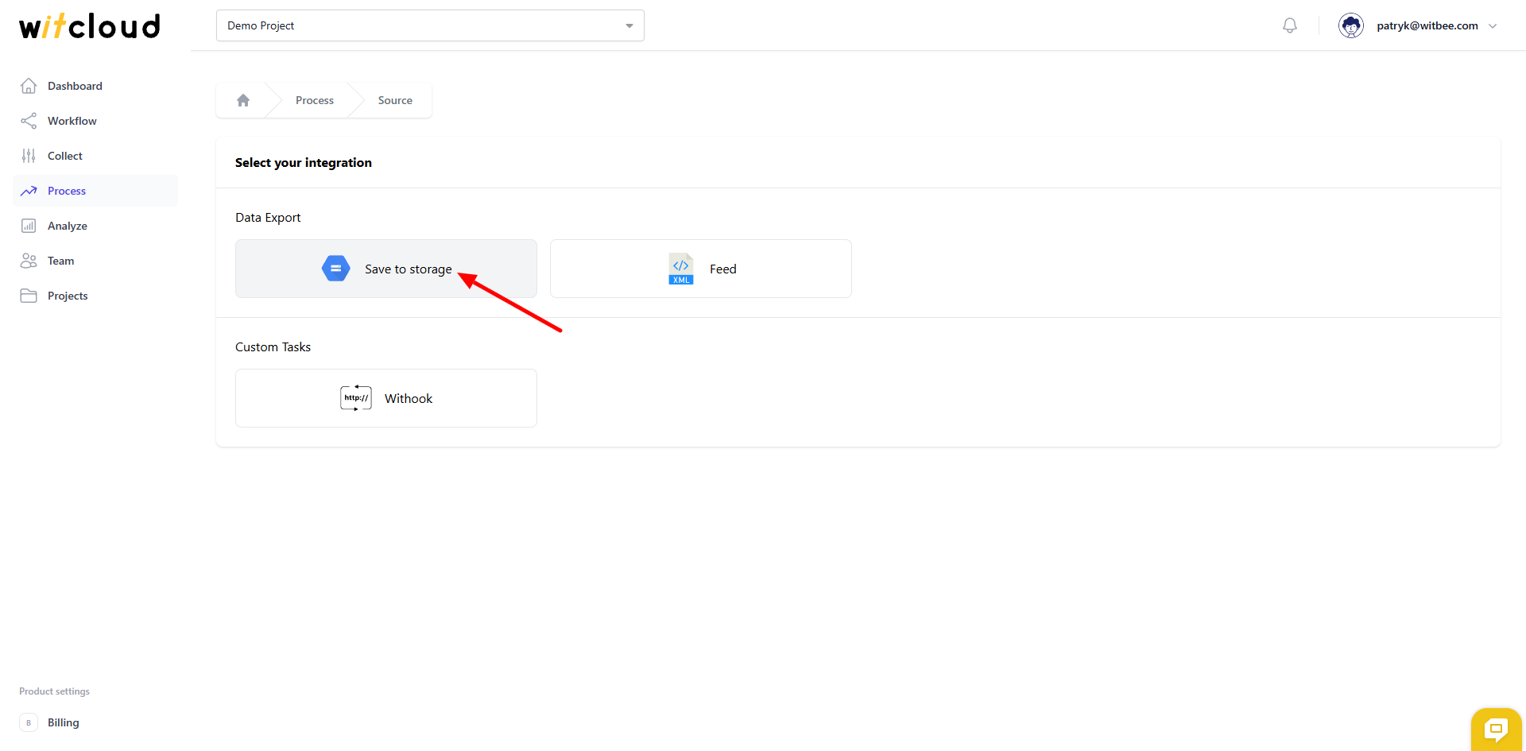
Task: Open the XML Feed integration icon
Action: click(x=680, y=269)
